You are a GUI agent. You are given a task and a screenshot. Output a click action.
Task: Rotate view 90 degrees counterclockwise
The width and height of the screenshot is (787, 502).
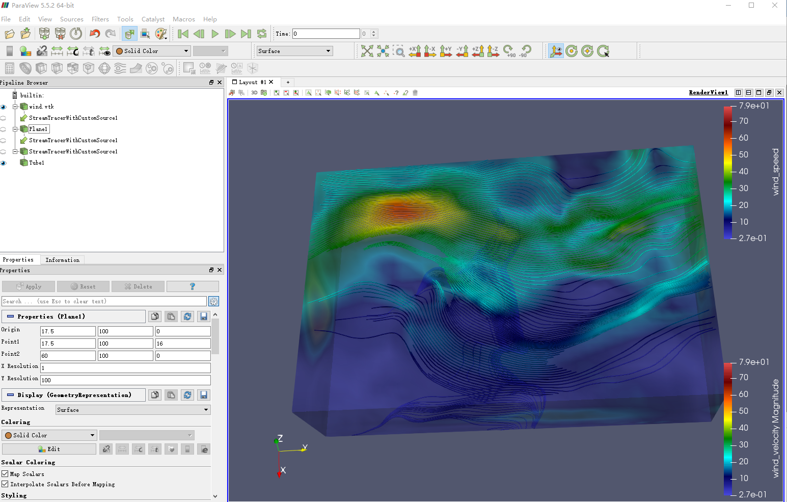(525, 51)
